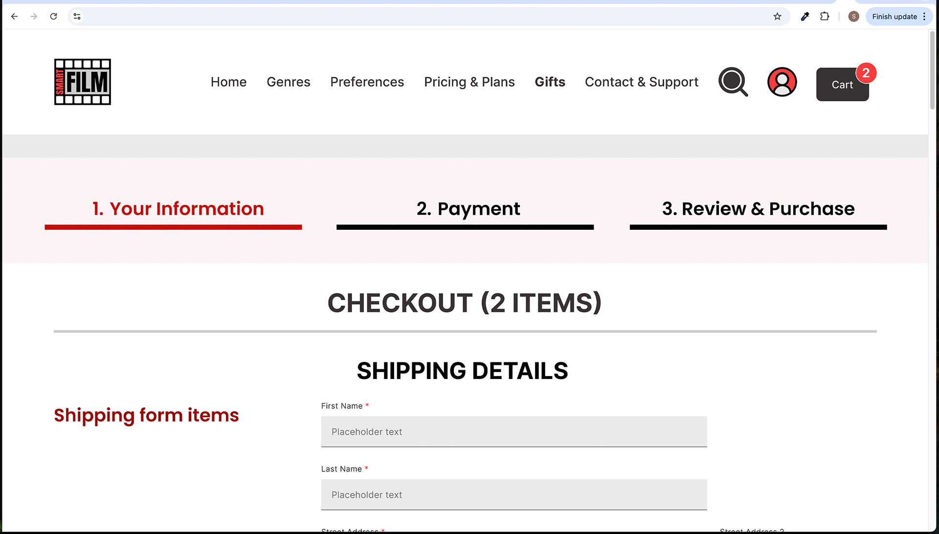Screen dimensions: 939x534
Task: View site information icon in address bar
Action: point(77,17)
